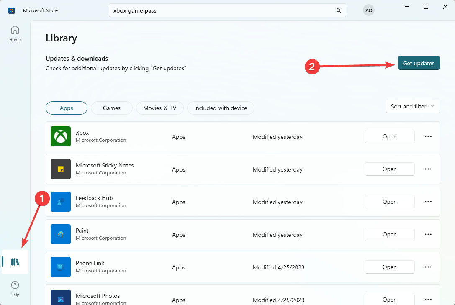Switch to Movies & TV tab
This screenshot has height=305, width=455.
click(159, 108)
